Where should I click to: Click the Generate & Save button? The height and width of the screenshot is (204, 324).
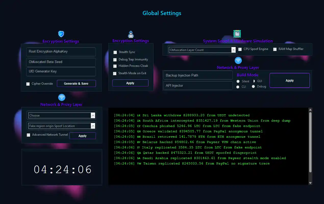click(76, 83)
